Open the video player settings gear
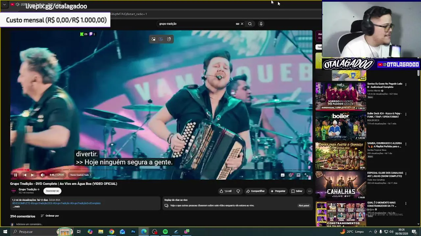 pos(290,175)
